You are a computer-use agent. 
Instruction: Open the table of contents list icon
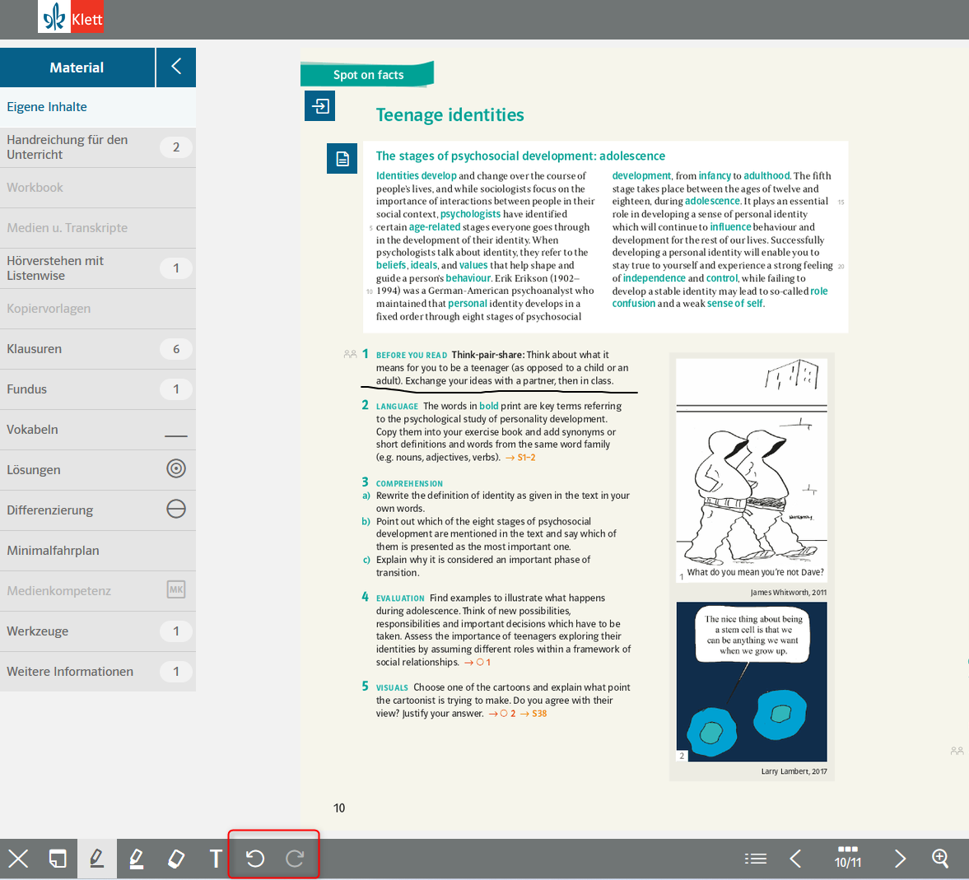[x=755, y=859]
